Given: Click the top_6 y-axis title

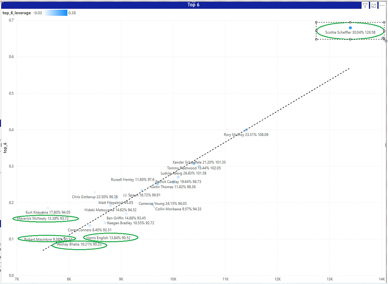Looking at the screenshot, I should (5, 148).
